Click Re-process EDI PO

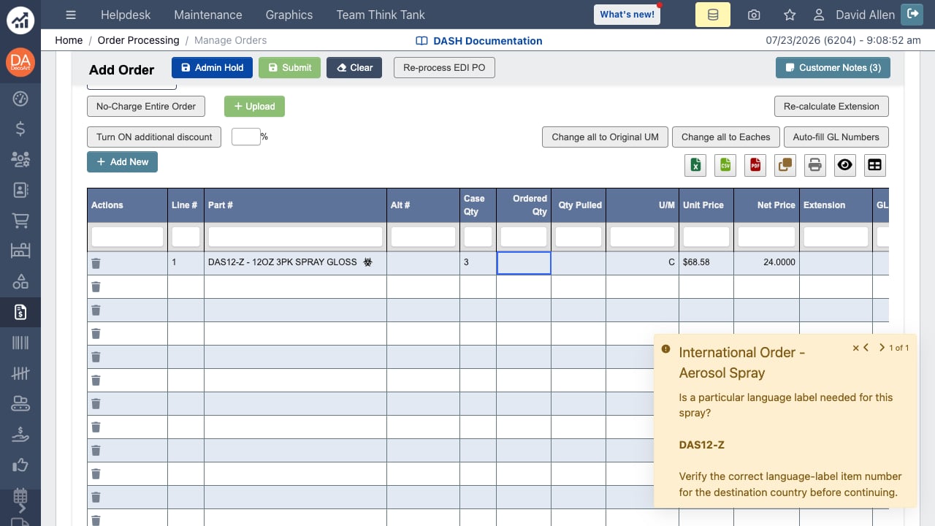(x=444, y=67)
